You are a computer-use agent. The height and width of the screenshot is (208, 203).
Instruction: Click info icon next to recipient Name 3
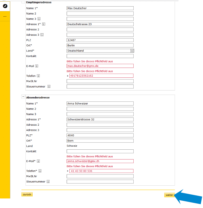[39, 19]
